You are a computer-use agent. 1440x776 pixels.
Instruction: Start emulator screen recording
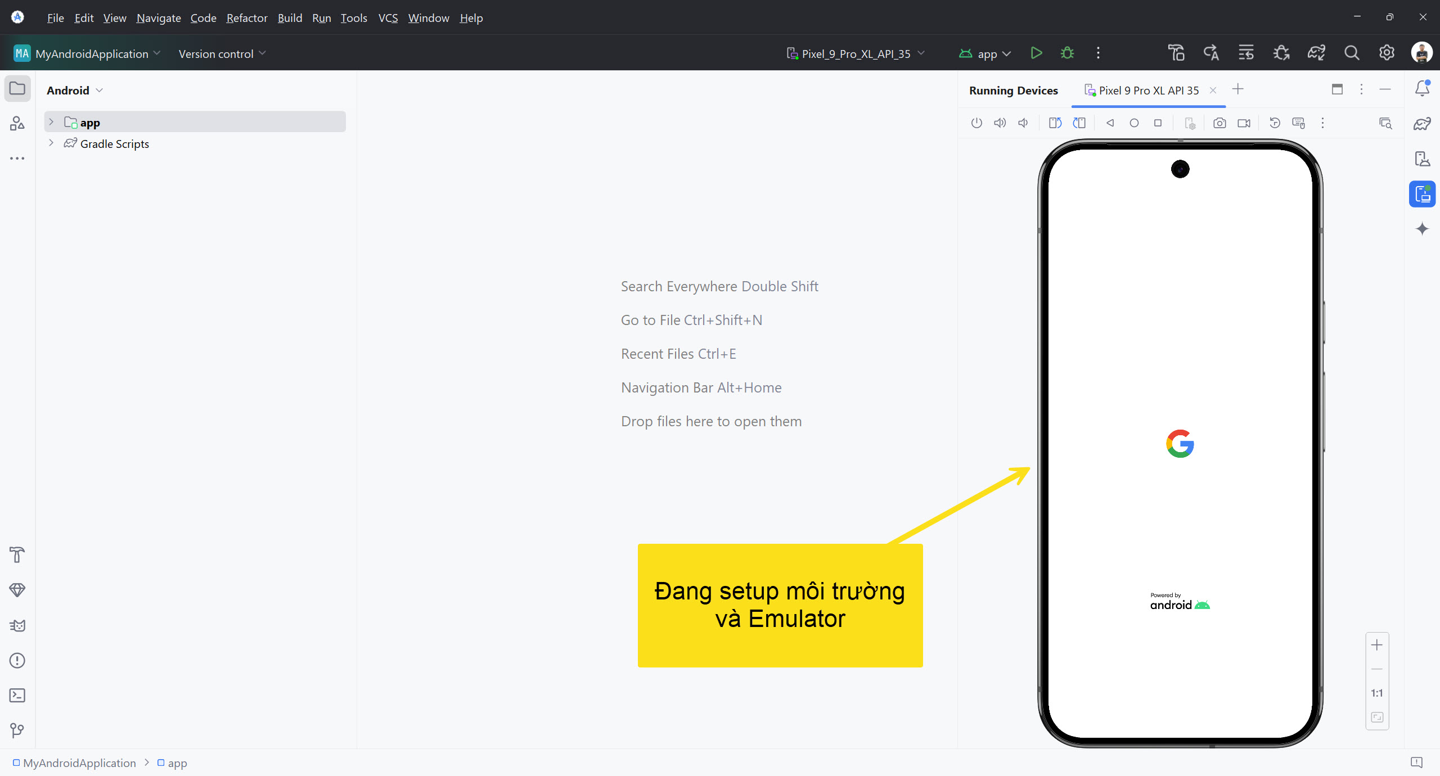[x=1244, y=123]
